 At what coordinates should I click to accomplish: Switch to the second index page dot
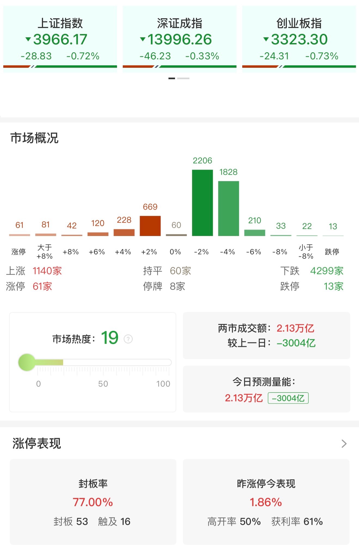pos(183,78)
